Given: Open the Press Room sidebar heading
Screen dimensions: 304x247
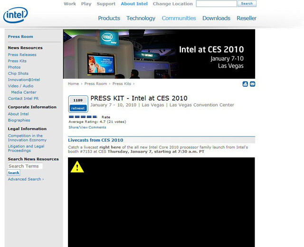Looking at the screenshot, I should tap(20, 37).
